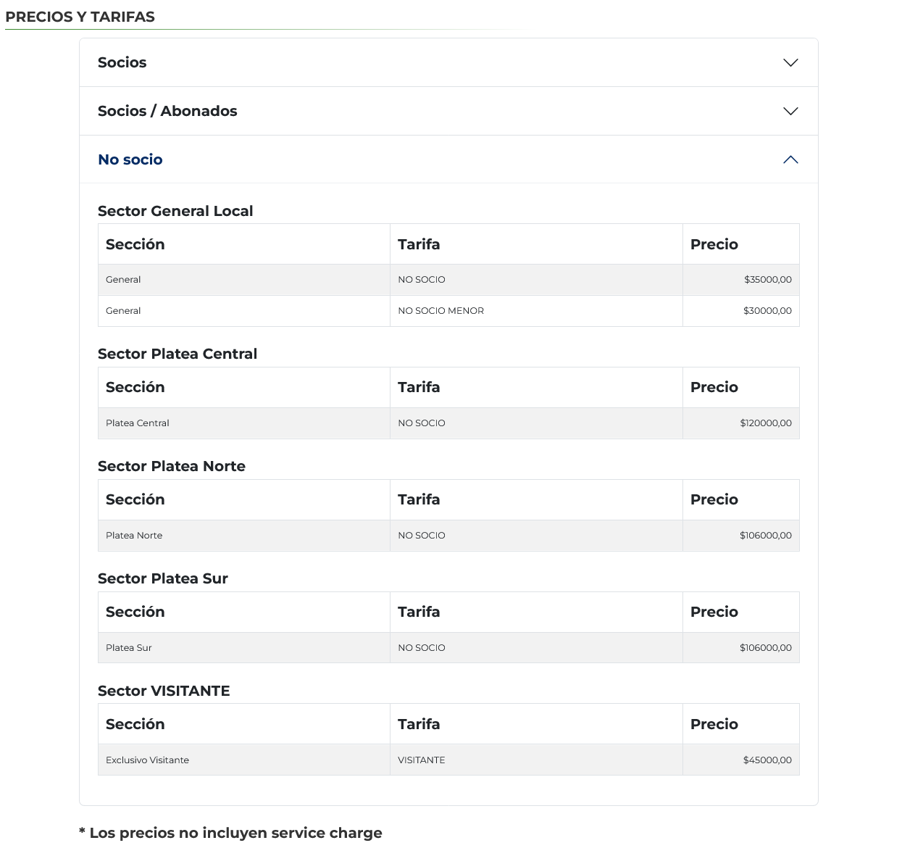Click the $45000,00 visitor price
Screen dimensions: 902x856
click(x=767, y=760)
